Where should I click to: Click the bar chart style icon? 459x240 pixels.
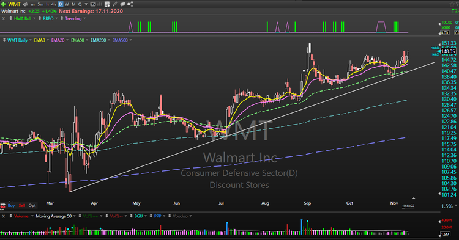coord(100,4)
